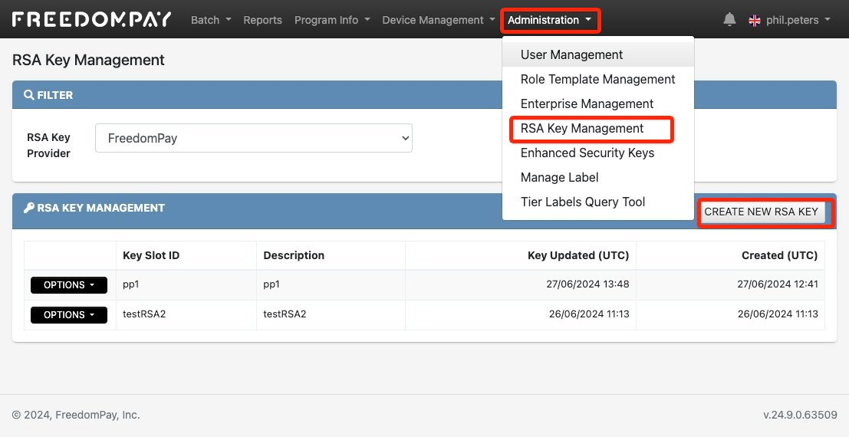Collapse the Administration menu
This screenshot has height=437, width=849.
[x=550, y=20]
